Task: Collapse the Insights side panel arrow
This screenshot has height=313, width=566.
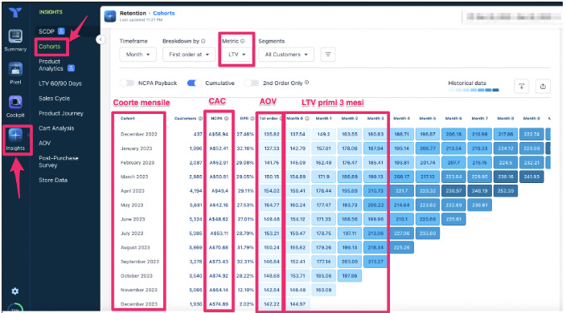Action: 100,39
